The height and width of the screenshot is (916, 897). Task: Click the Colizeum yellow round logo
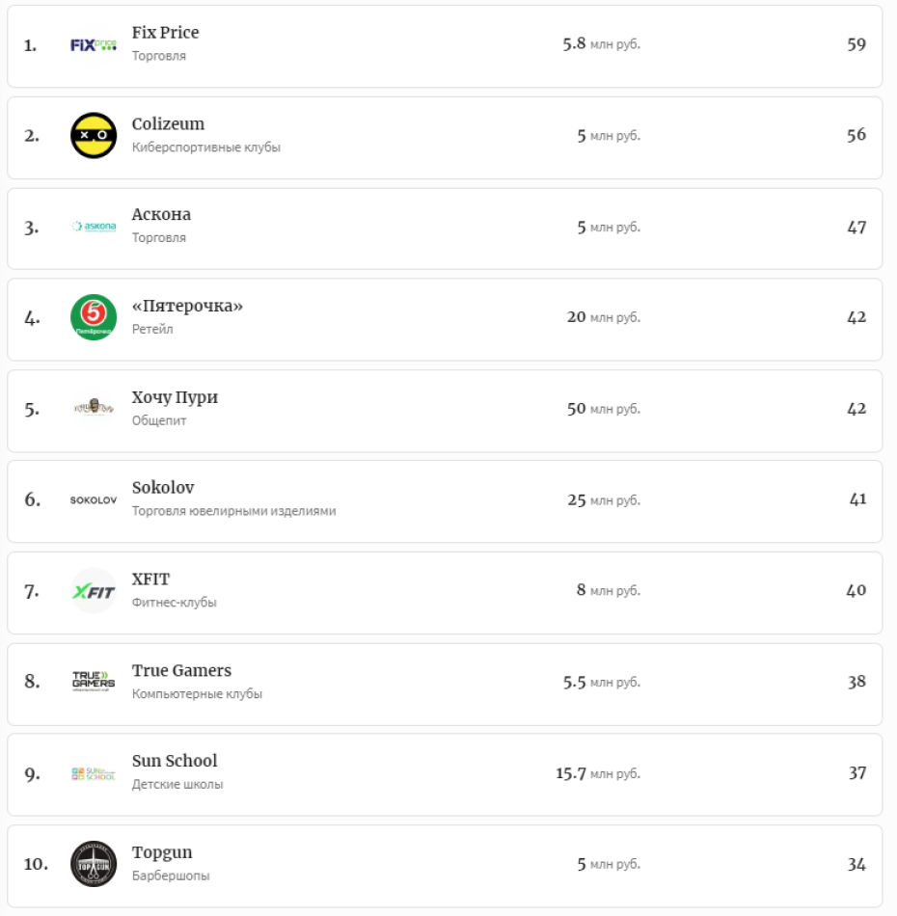94,135
